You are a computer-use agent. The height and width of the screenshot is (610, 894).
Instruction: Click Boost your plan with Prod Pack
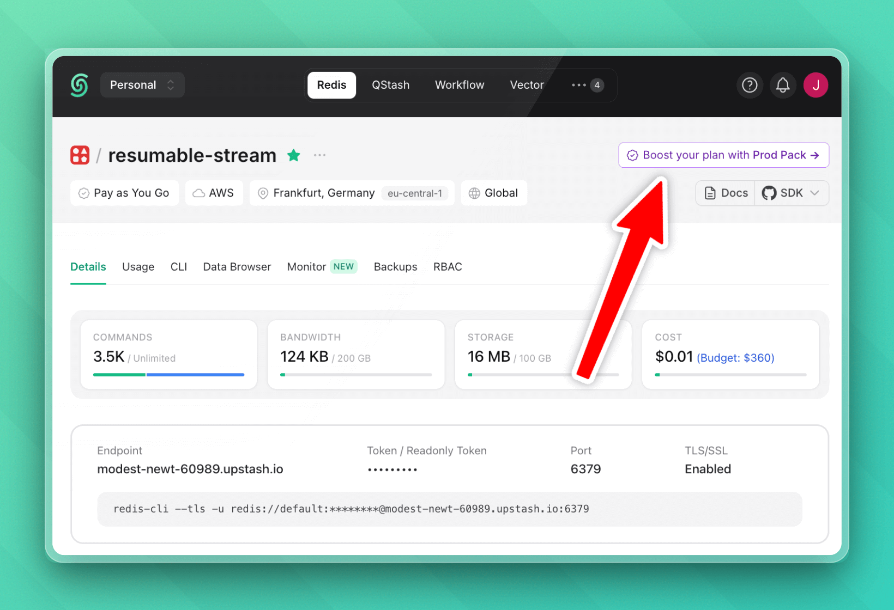[x=723, y=155]
